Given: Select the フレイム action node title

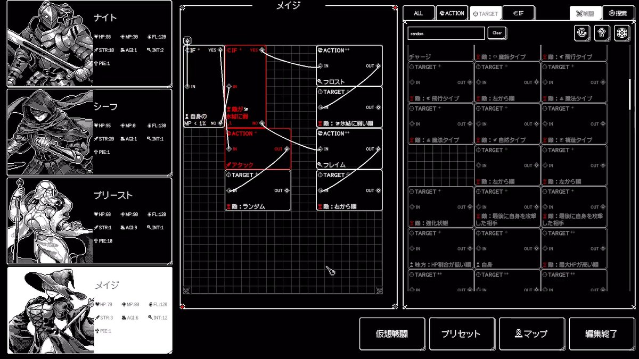Looking at the screenshot, I should [x=334, y=133].
